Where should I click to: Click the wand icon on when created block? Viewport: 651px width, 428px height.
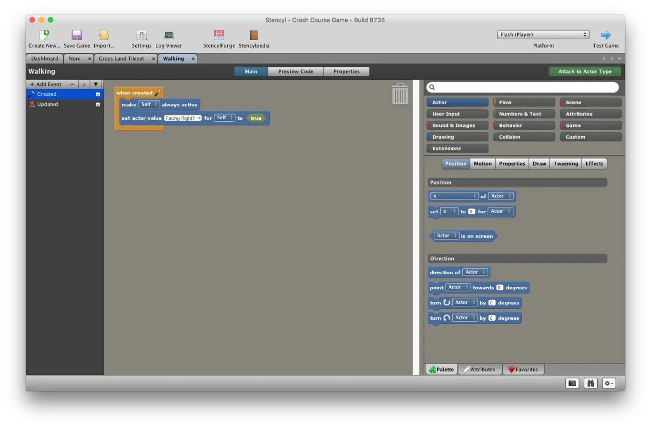(158, 93)
